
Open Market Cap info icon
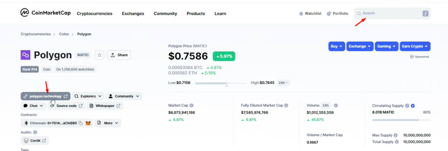tap(191, 105)
